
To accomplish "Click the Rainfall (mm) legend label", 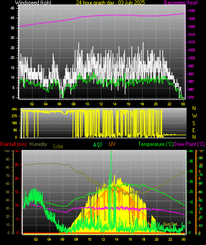I will tap(13, 144).
